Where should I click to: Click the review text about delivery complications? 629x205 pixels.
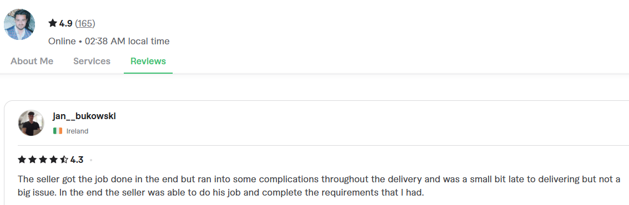pos(319,185)
